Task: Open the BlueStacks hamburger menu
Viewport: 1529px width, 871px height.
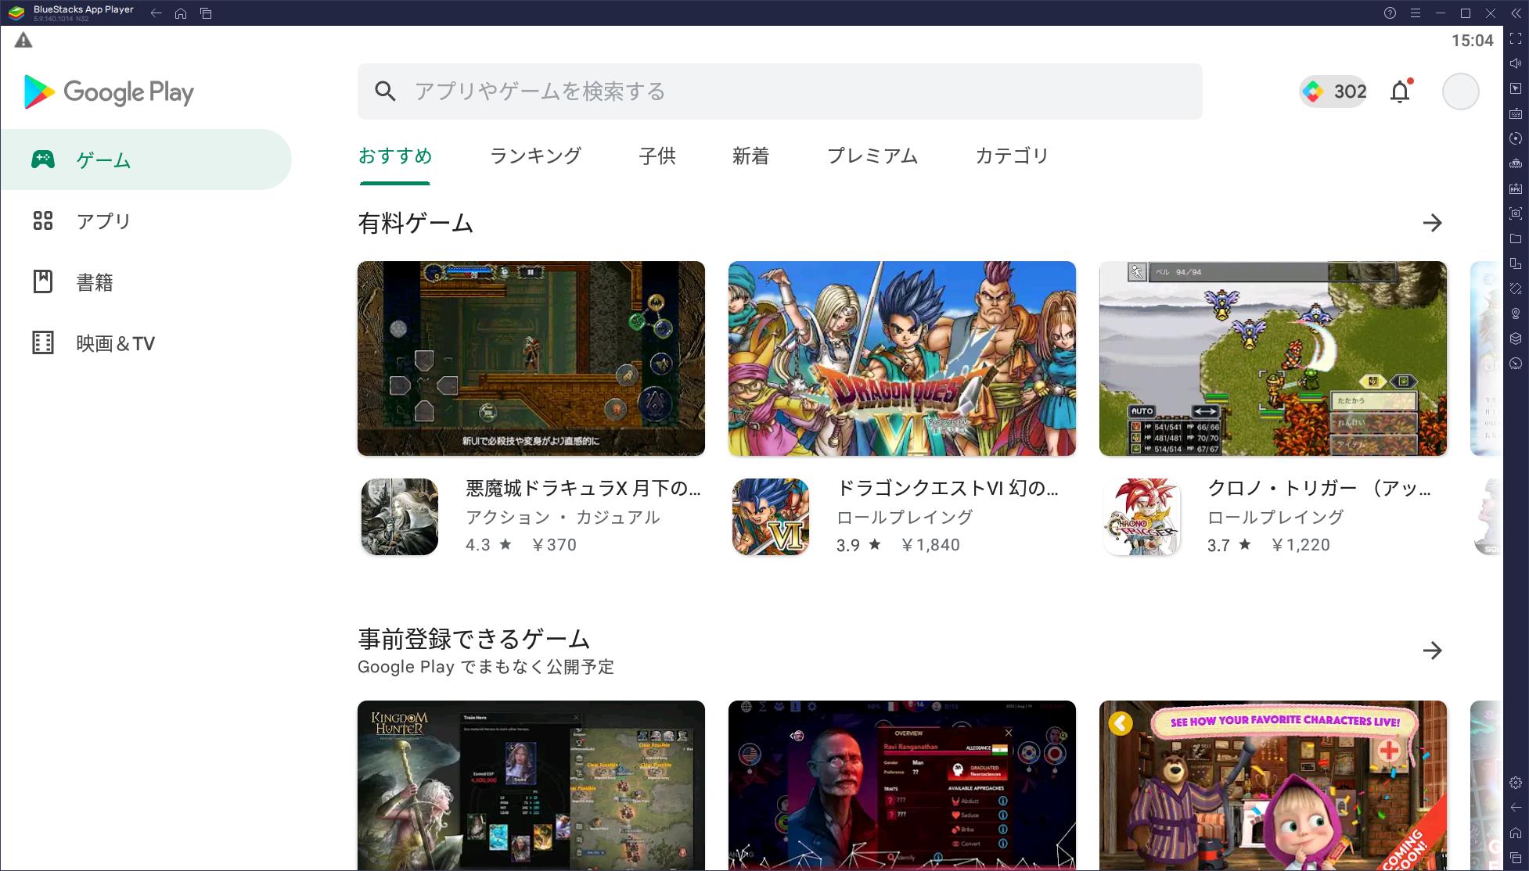Action: (1415, 13)
